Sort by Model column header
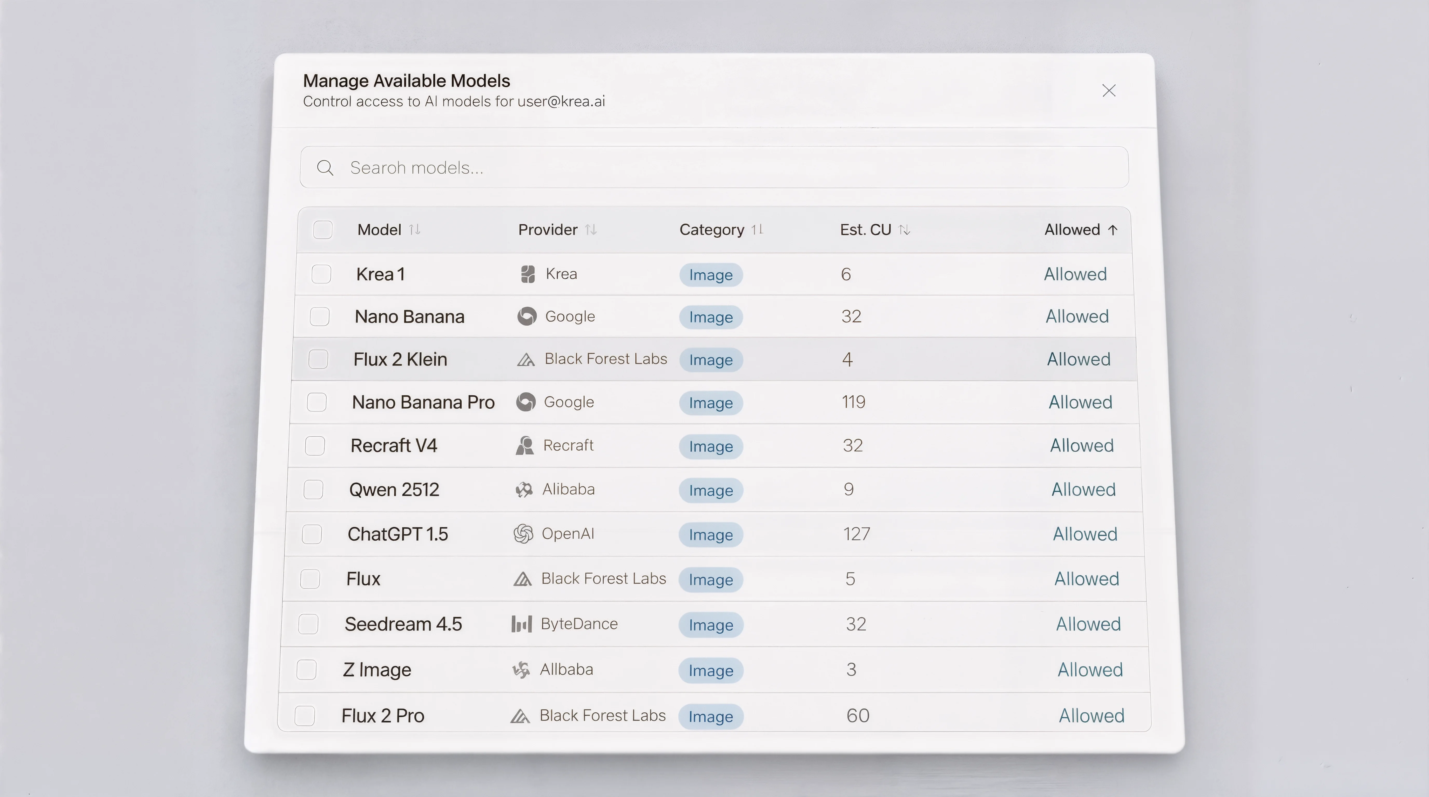Image resolution: width=1429 pixels, height=797 pixels. click(389, 230)
